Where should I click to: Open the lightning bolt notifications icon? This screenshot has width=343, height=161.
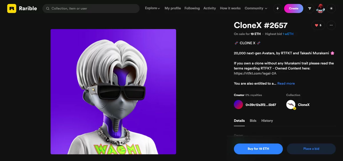coord(278,9)
